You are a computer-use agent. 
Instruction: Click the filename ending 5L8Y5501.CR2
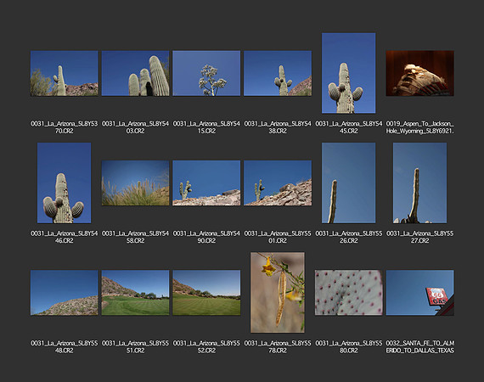point(278,237)
